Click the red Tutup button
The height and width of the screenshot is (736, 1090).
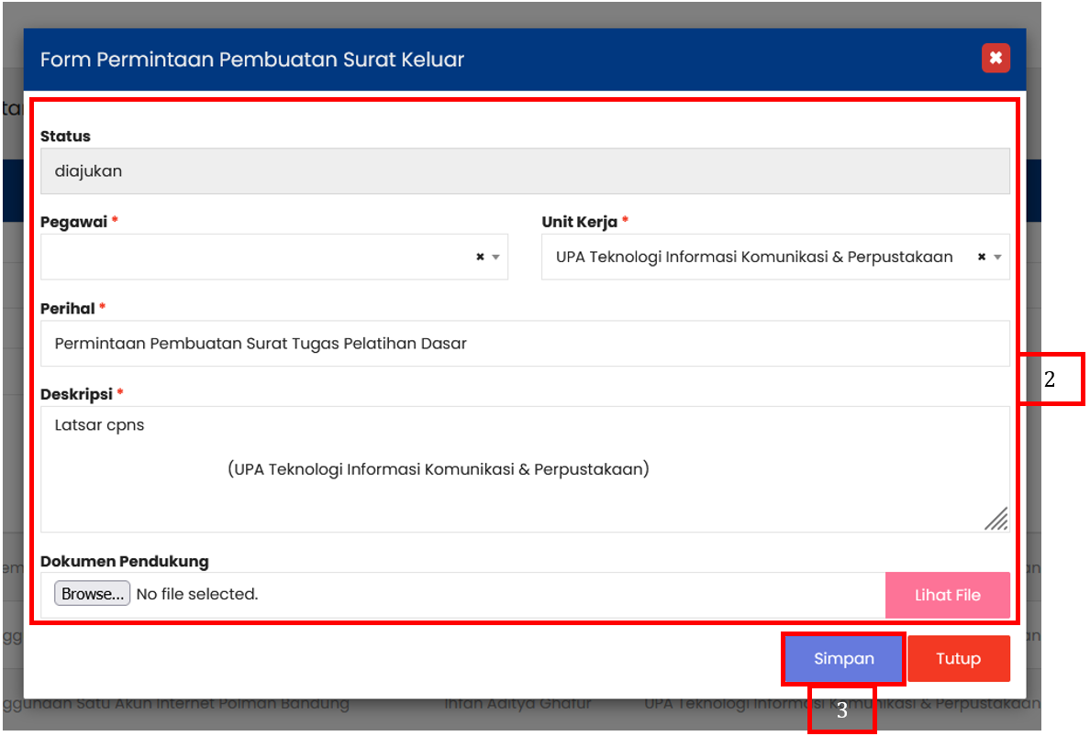click(x=958, y=659)
